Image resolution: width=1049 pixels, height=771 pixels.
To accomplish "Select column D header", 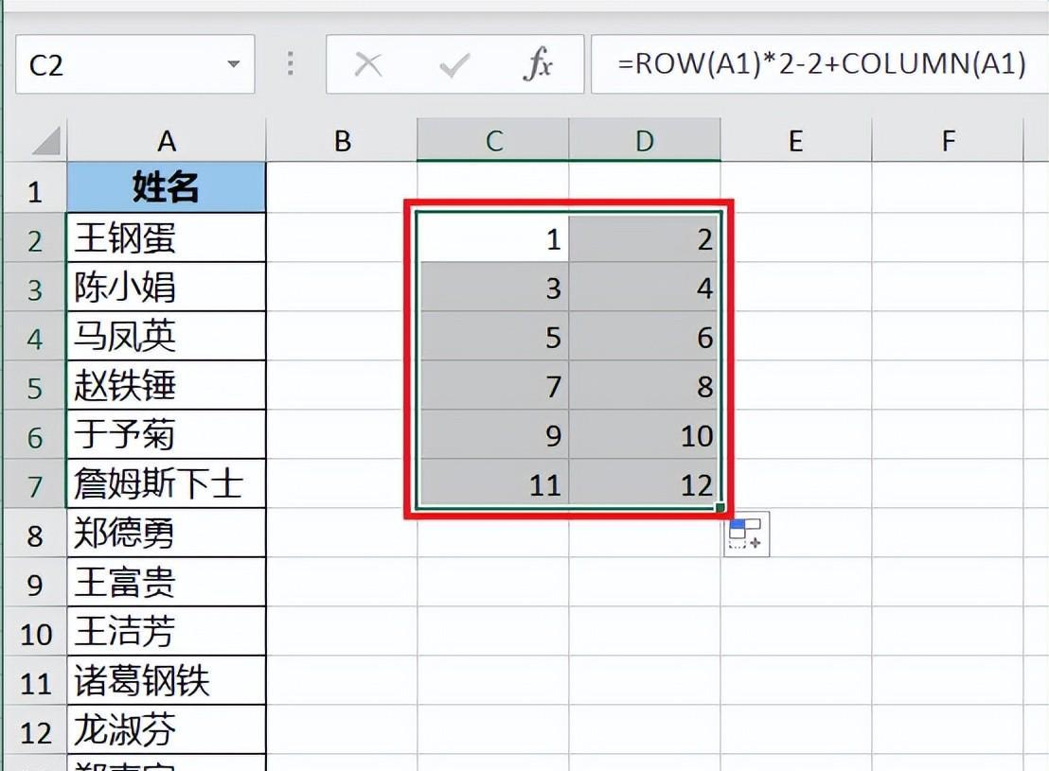I will click(x=645, y=140).
